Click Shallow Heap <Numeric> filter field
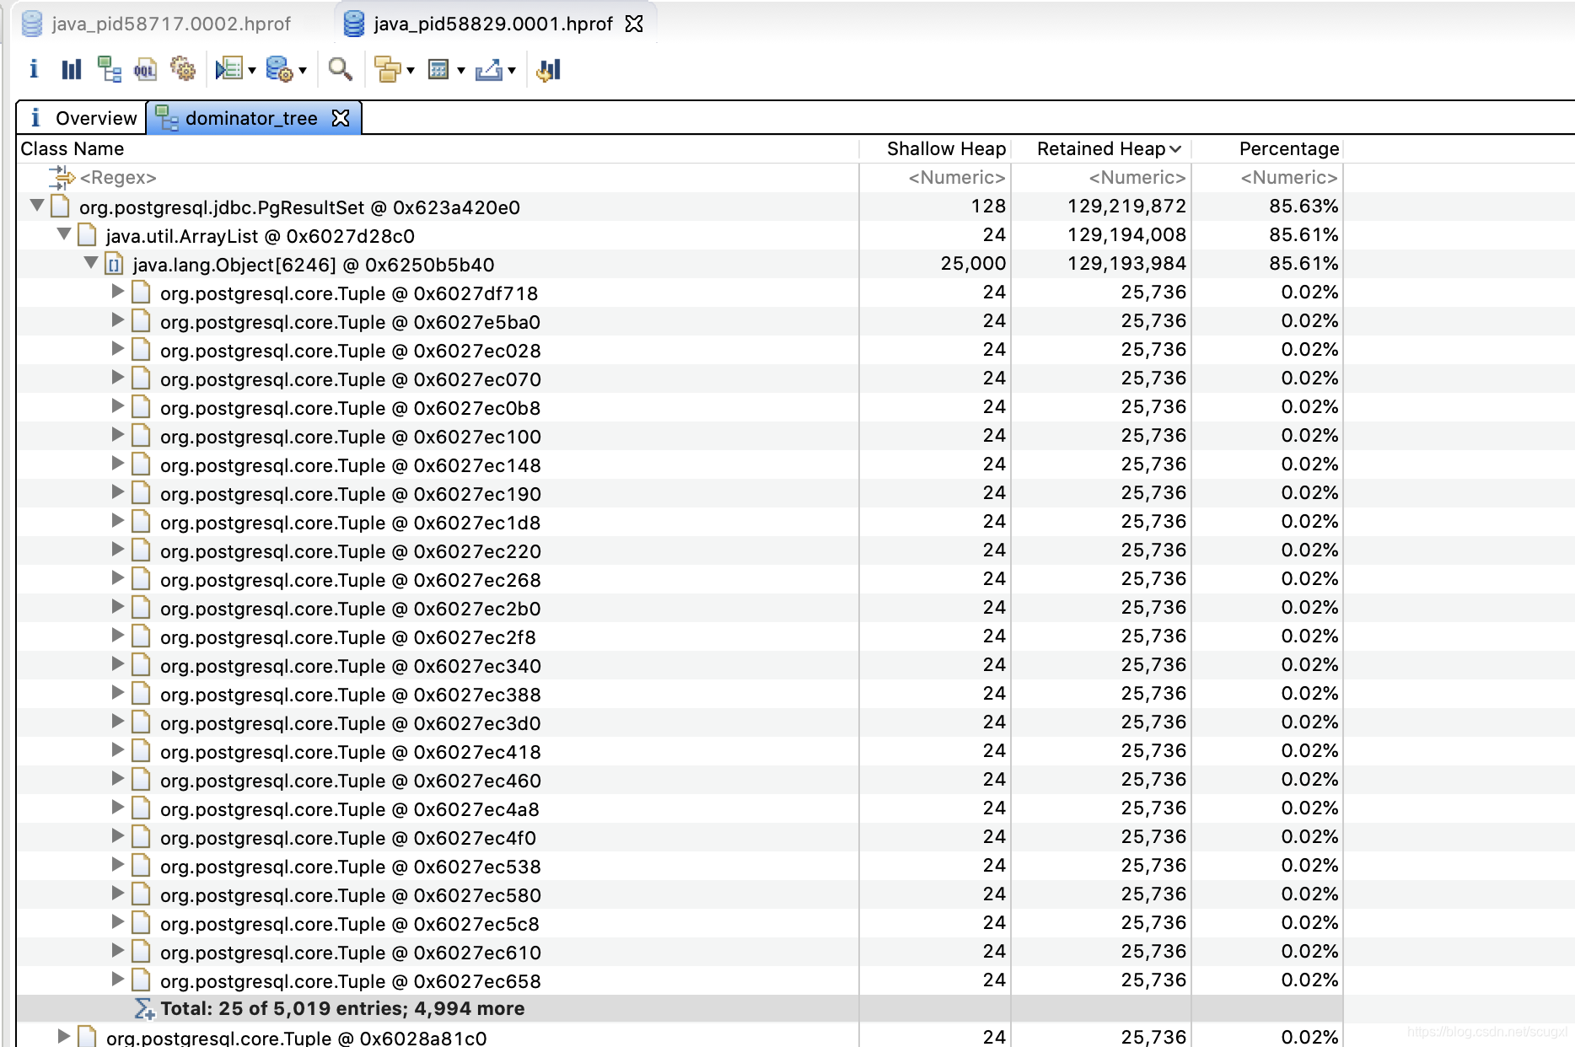Viewport: 1575px width, 1047px height. [935, 177]
